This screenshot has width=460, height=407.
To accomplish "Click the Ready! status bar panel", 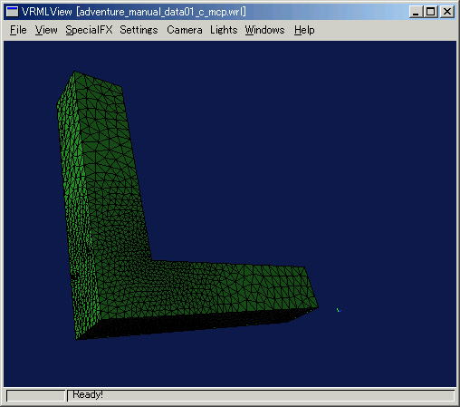I will [x=261, y=395].
